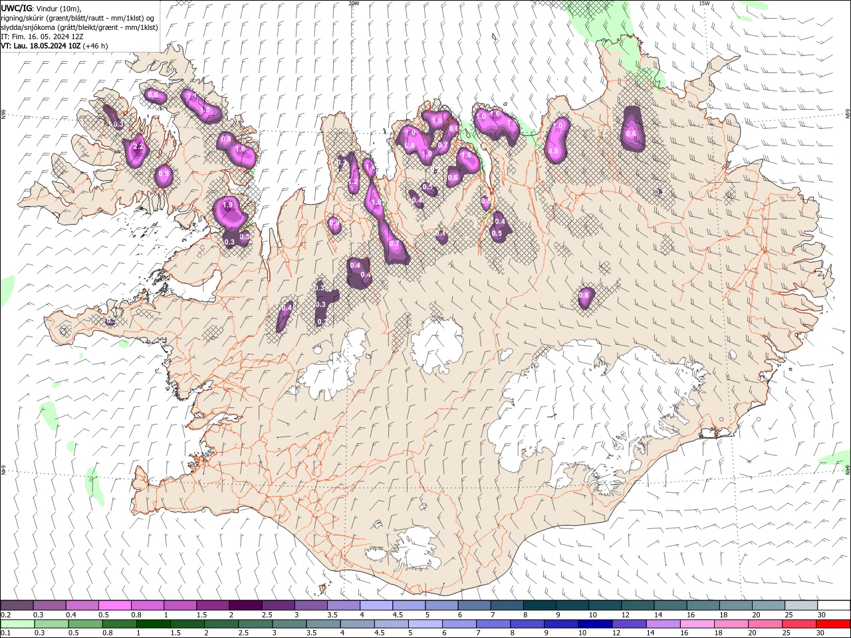851x638 pixels.
Task: Click the dark green swatch between 1 and 1.5, lower legend
Action: tap(153, 624)
